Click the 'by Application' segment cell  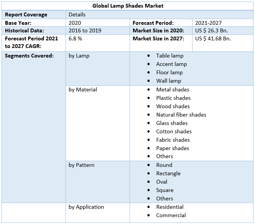point(86,207)
